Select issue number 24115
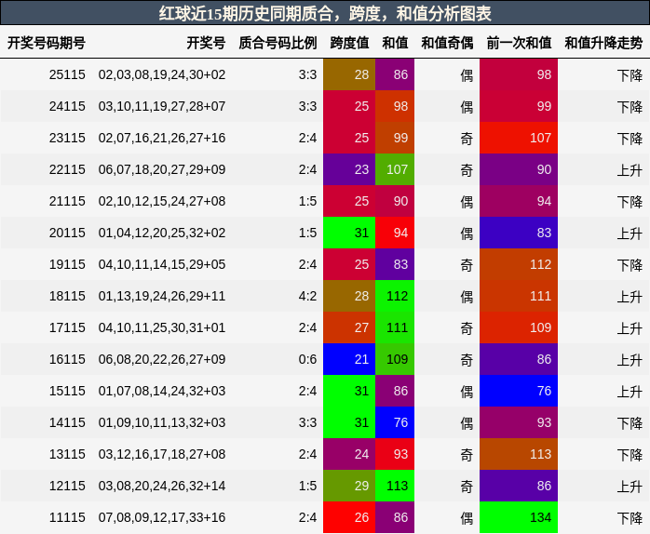The height and width of the screenshot is (534, 650). coord(67,106)
